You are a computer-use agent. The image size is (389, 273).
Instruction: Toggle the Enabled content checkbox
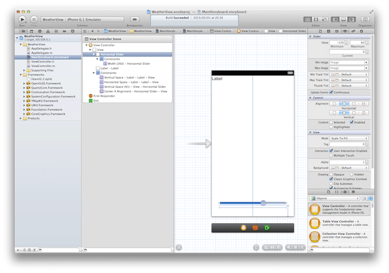coord(352,122)
